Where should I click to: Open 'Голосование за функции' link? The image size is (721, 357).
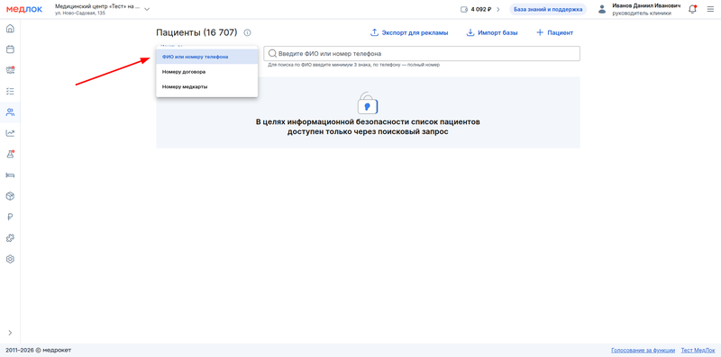[643, 350]
